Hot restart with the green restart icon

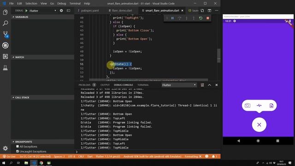(201, 18)
